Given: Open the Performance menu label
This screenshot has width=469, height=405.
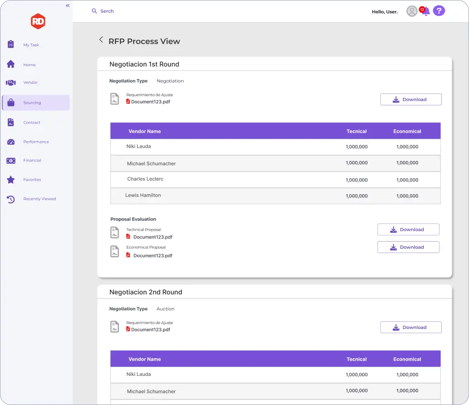Looking at the screenshot, I should point(36,142).
